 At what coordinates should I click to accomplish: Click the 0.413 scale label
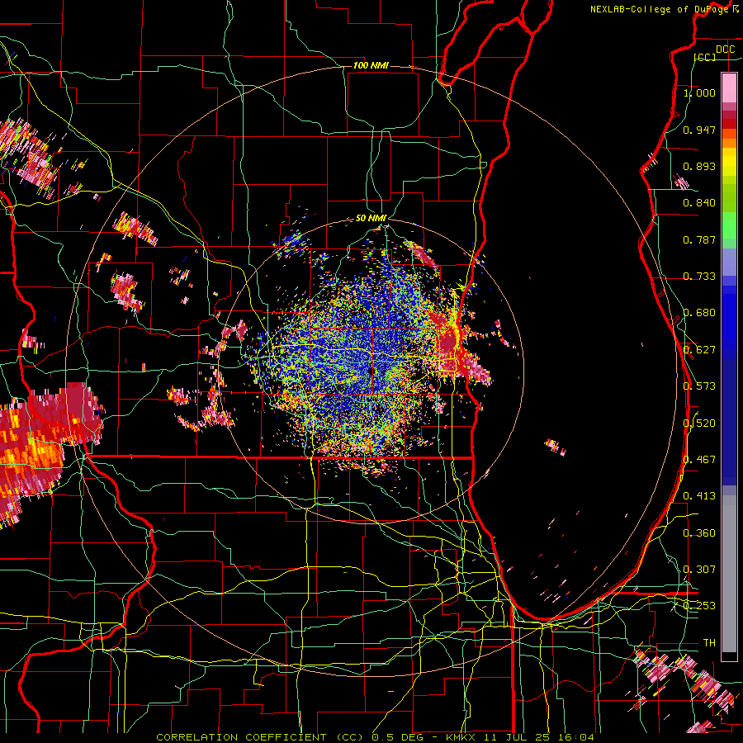coord(699,496)
